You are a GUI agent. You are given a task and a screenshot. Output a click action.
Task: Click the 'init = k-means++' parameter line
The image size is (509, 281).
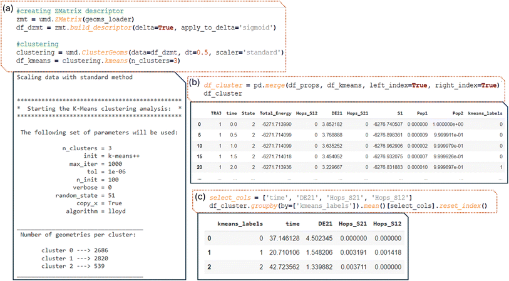click(111, 156)
